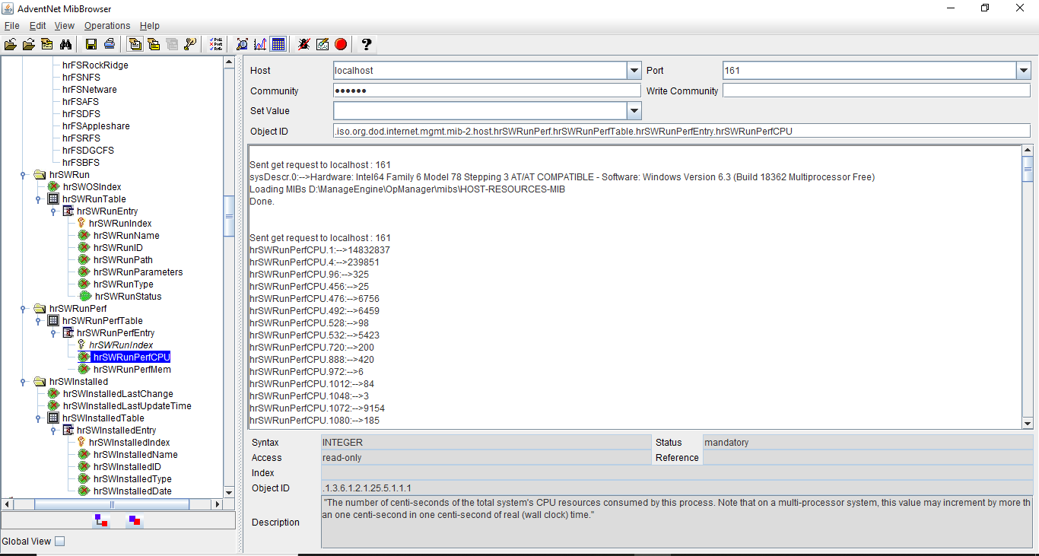Open the Set Value dropdown arrow
This screenshot has width=1039, height=556.
coord(634,111)
